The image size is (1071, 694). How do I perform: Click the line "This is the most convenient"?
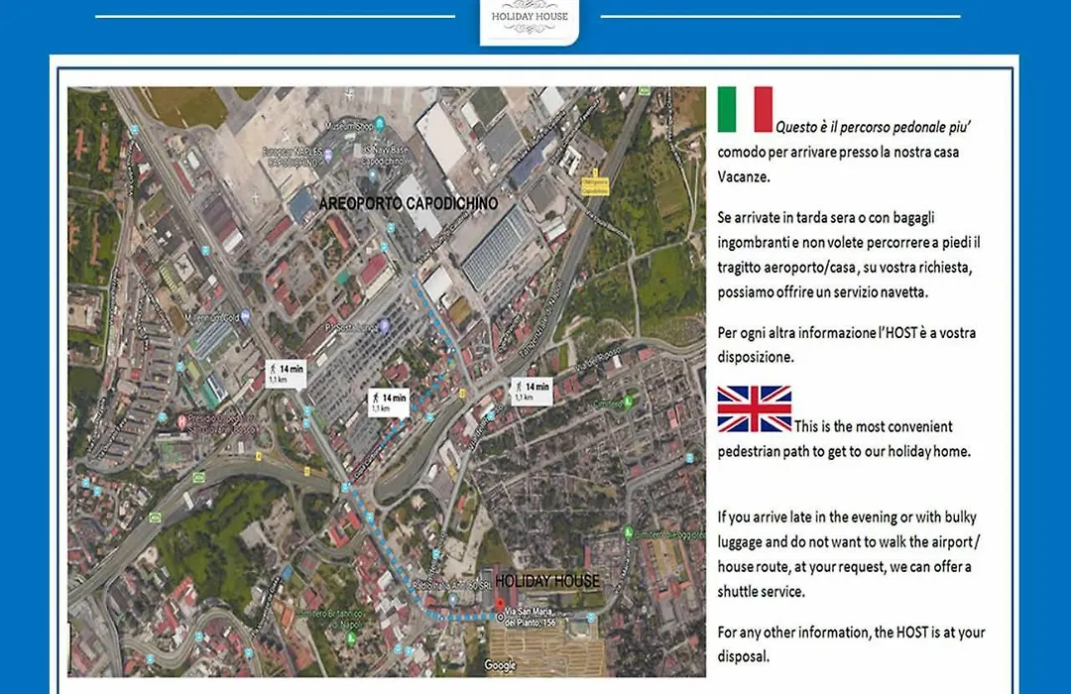[x=873, y=427]
